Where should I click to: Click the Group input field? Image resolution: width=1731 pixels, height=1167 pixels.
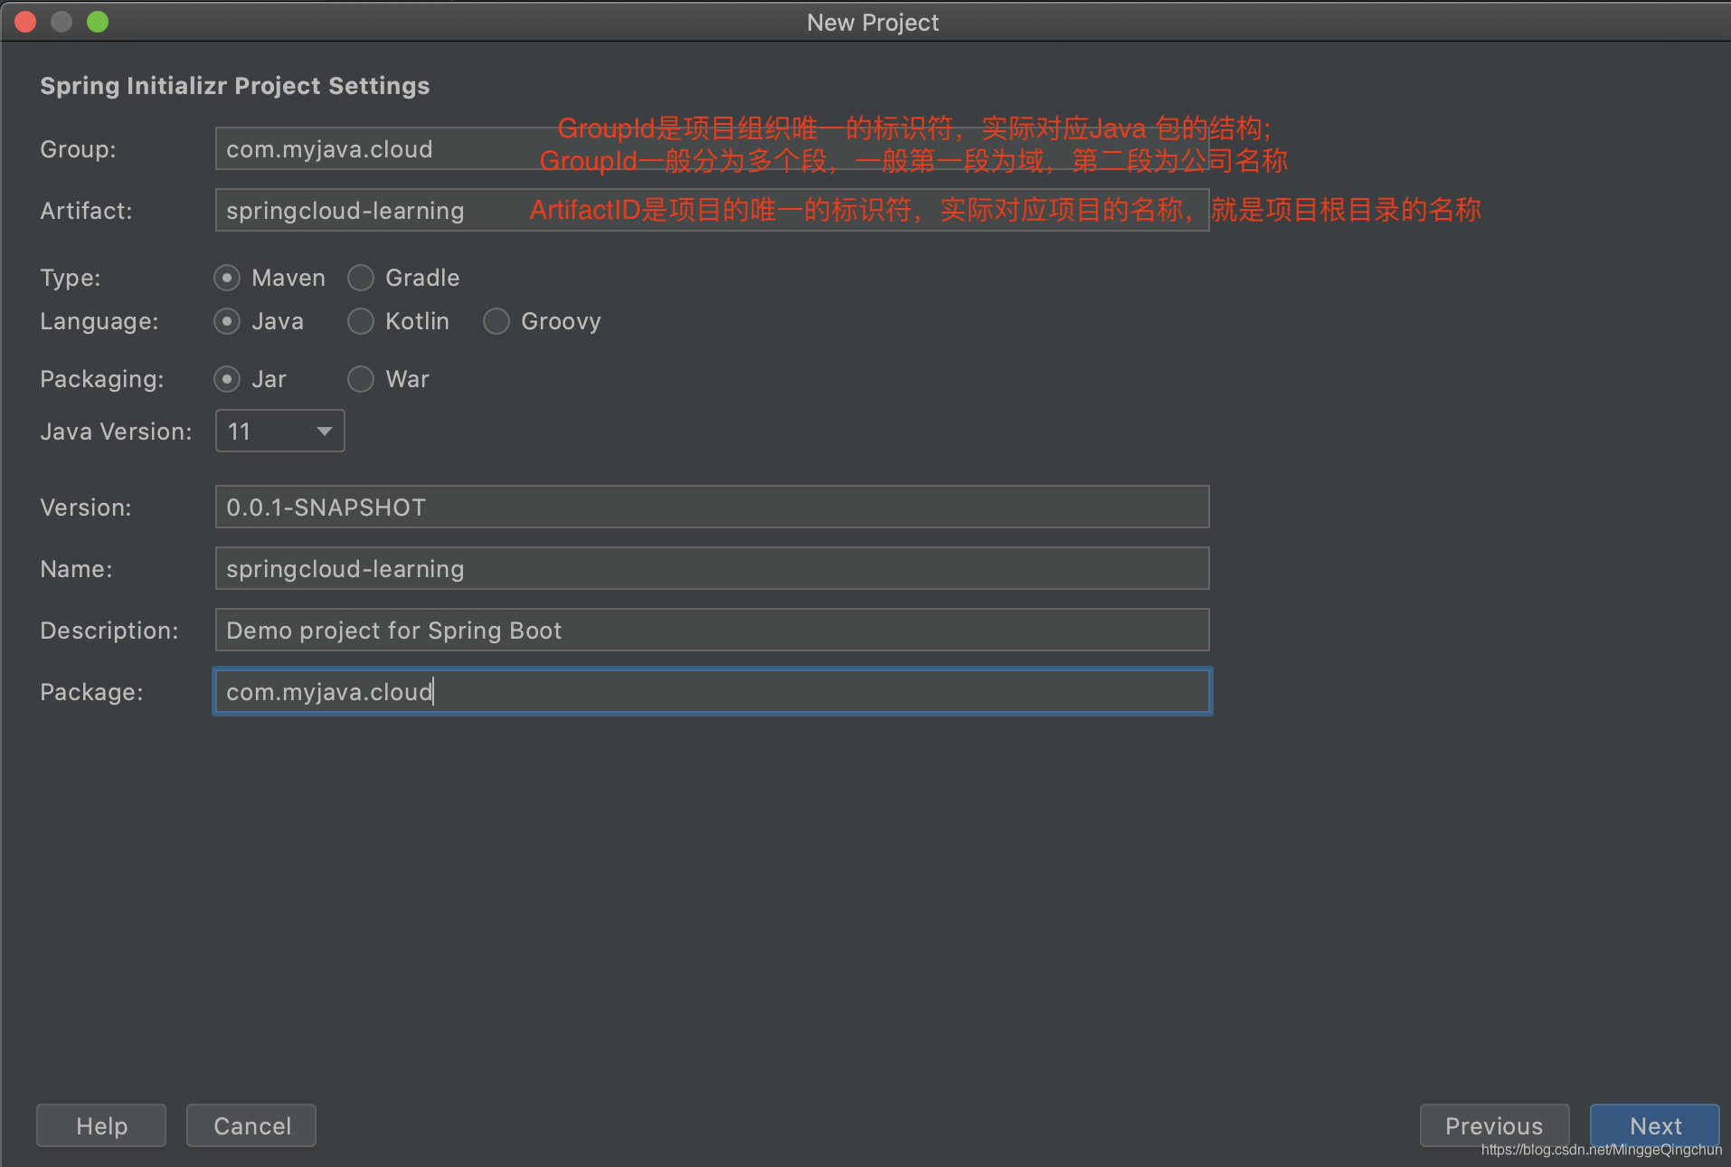[713, 148]
